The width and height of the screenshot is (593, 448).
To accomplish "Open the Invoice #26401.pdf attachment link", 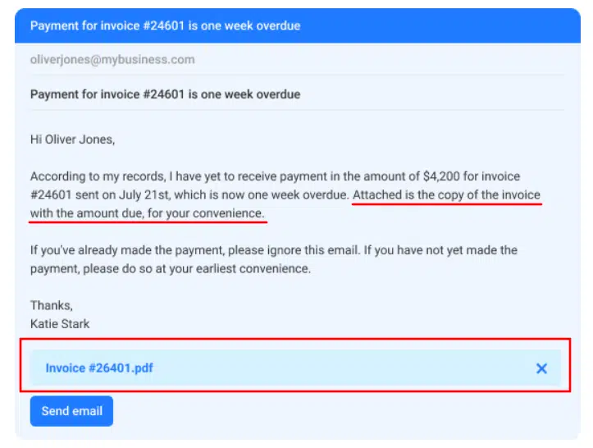I will pyautogui.click(x=99, y=368).
